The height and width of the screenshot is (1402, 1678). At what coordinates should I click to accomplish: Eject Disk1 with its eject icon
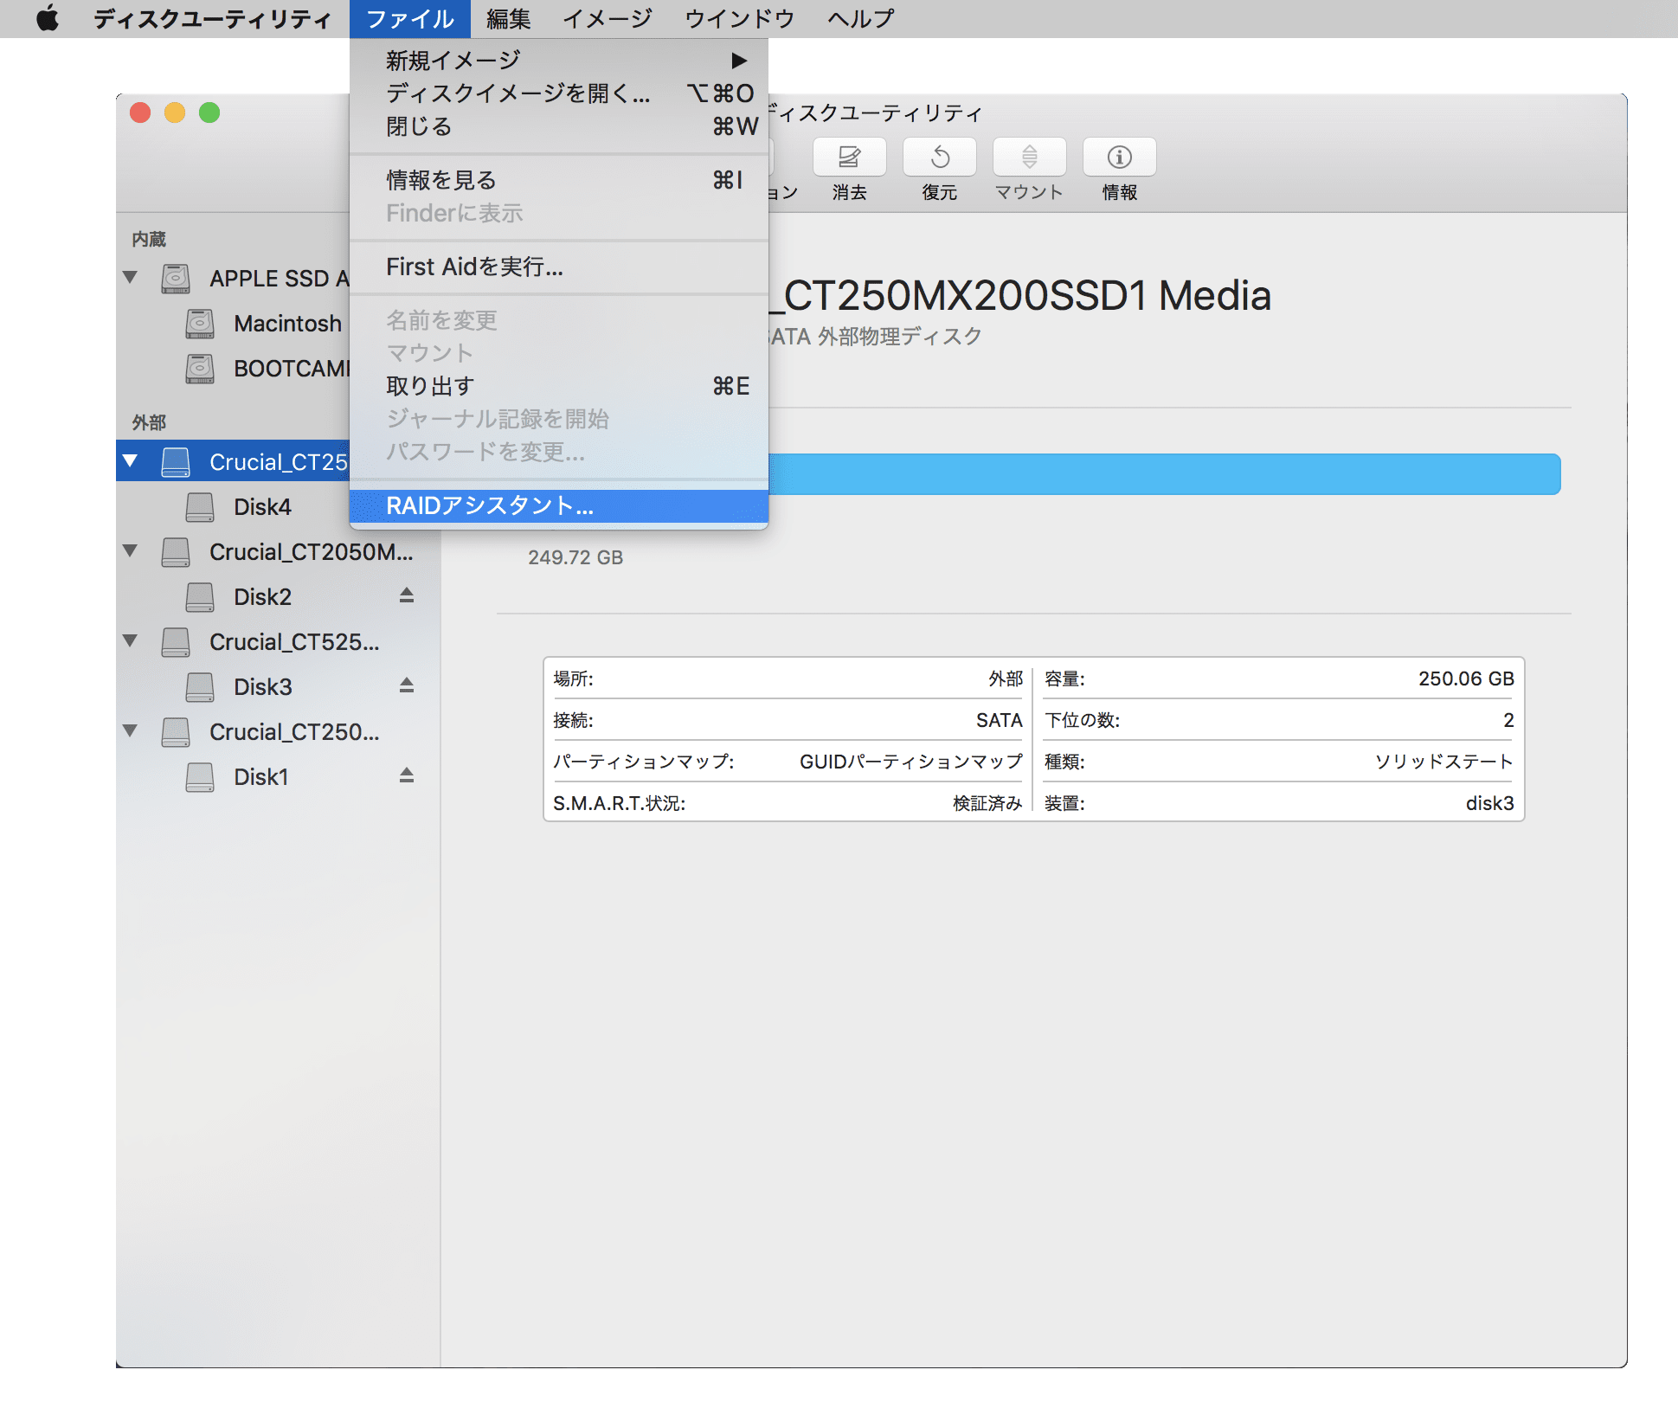tap(407, 775)
